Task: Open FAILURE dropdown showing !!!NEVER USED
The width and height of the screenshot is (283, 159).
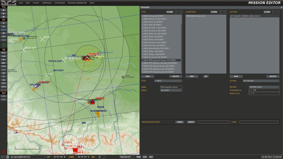Action: click(x=264, y=87)
